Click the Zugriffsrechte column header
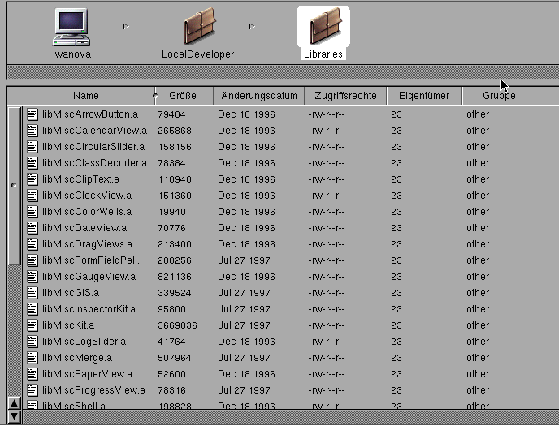 [346, 96]
